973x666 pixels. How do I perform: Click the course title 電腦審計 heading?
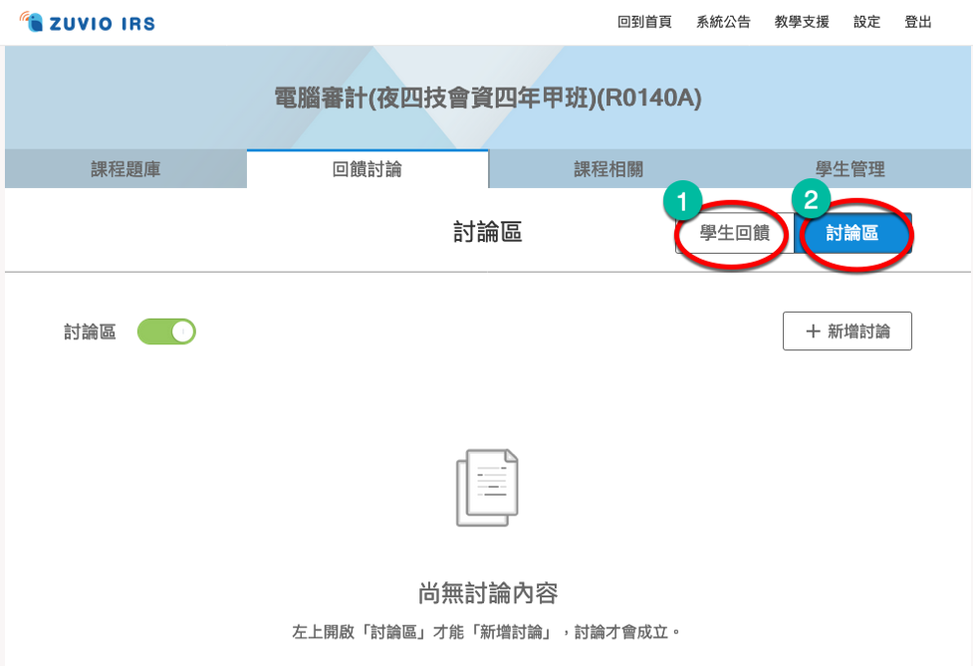pyautogui.click(x=488, y=98)
